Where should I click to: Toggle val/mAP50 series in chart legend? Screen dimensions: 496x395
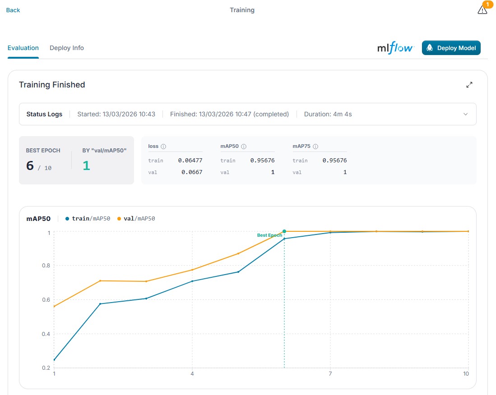[x=136, y=219]
